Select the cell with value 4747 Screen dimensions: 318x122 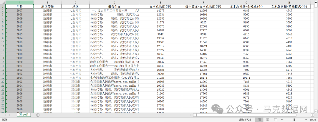point(289,11)
